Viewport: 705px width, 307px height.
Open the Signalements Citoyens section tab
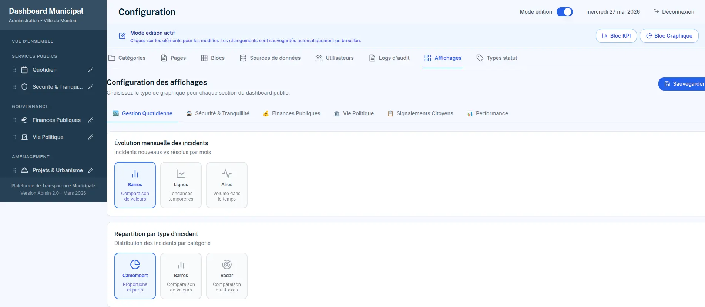[x=420, y=113]
